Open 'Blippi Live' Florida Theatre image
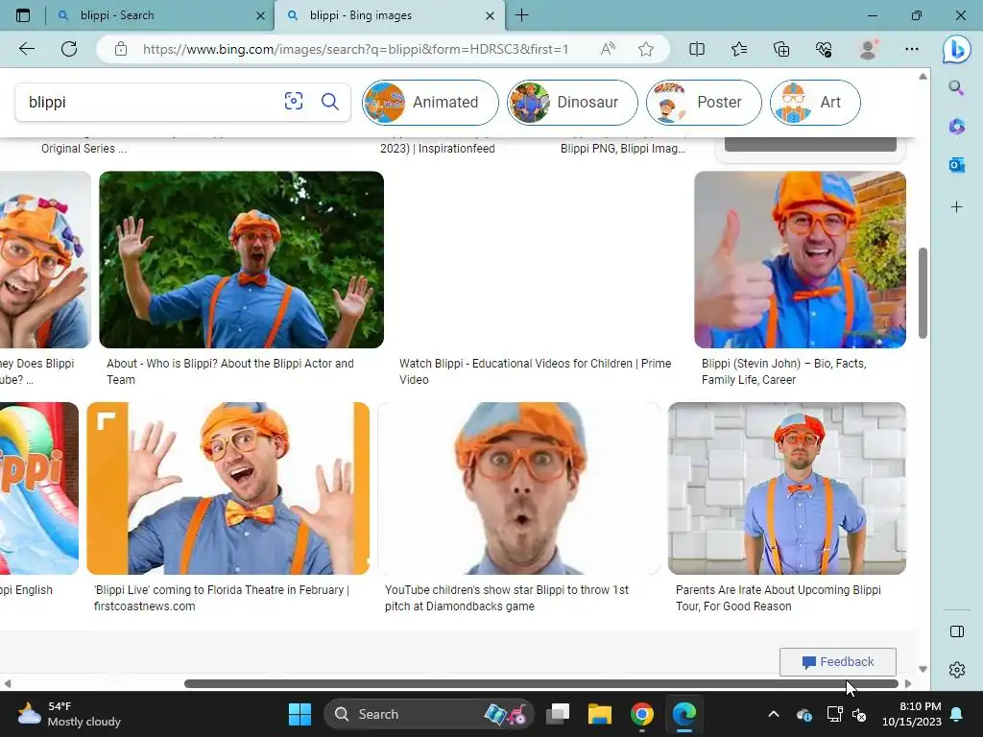 pyautogui.click(x=228, y=488)
